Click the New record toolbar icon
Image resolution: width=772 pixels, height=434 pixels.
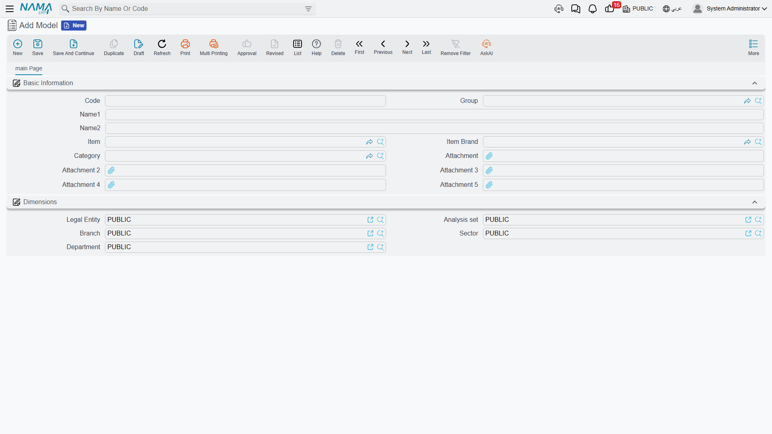coord(18,47)
